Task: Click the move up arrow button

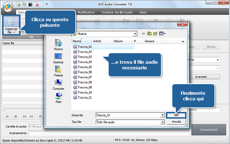Action: coord(40,117)
